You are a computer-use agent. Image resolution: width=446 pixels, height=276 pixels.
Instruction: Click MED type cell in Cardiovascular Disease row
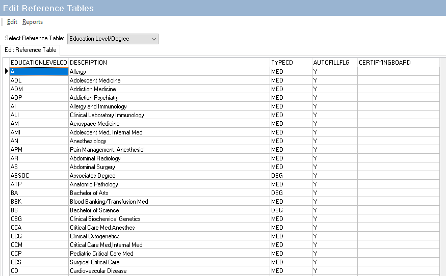click(x=291, y=271)
